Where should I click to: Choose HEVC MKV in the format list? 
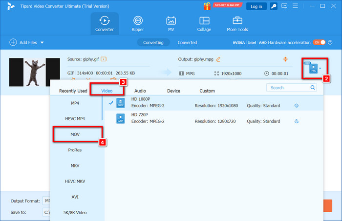pyautogui.click(x=75, y=181)
